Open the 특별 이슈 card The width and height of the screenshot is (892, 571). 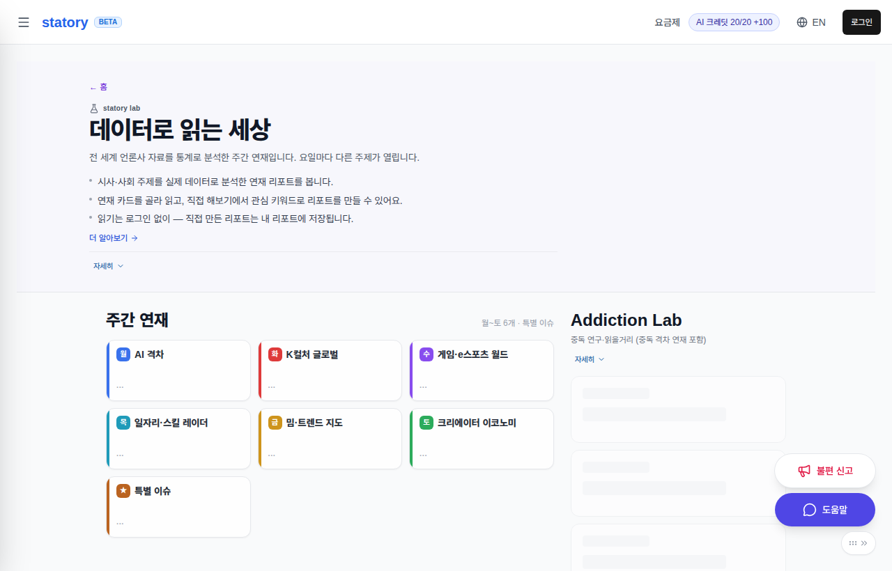[x=178, y=507]
